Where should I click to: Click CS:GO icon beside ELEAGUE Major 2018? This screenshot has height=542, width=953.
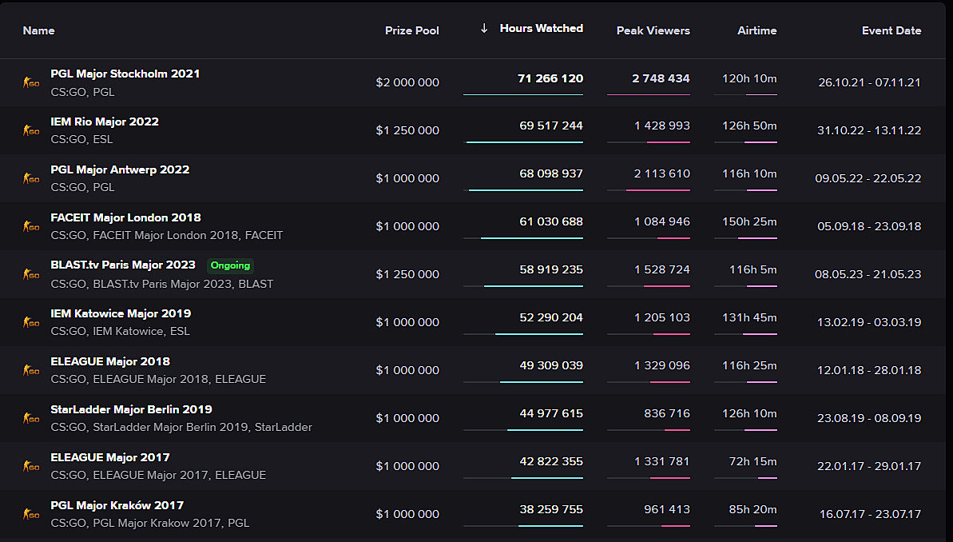coord(31,370)
